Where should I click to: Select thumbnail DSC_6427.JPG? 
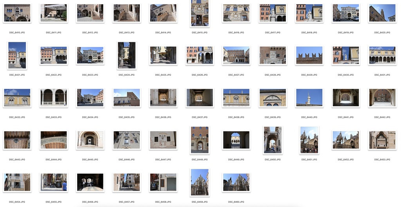click(x=236, y=55)
